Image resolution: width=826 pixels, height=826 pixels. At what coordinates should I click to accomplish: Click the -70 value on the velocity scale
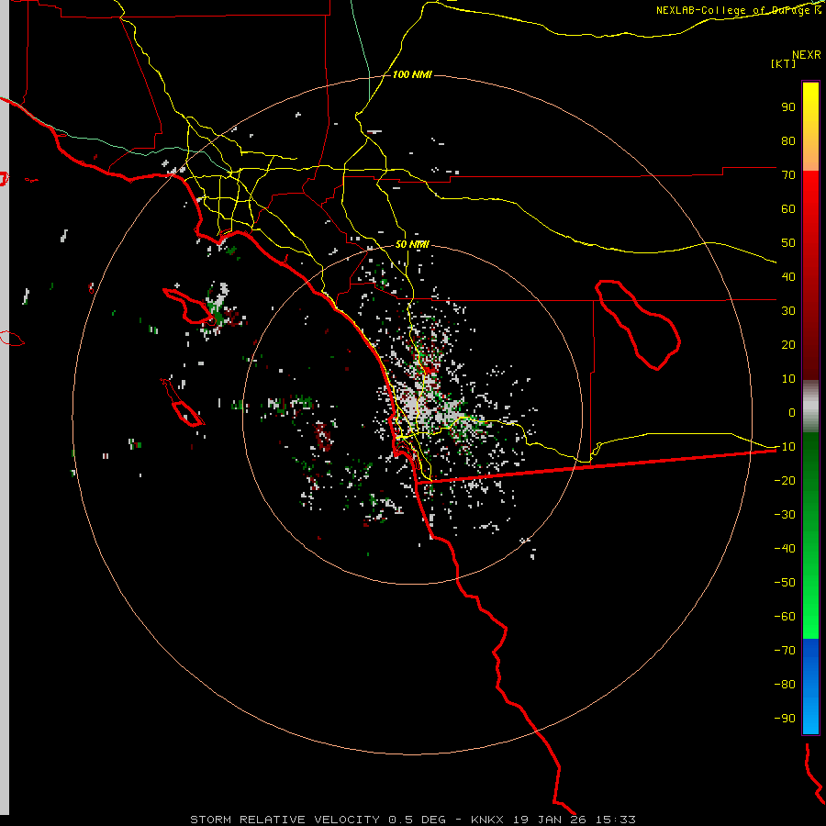(x=785, y=650)
